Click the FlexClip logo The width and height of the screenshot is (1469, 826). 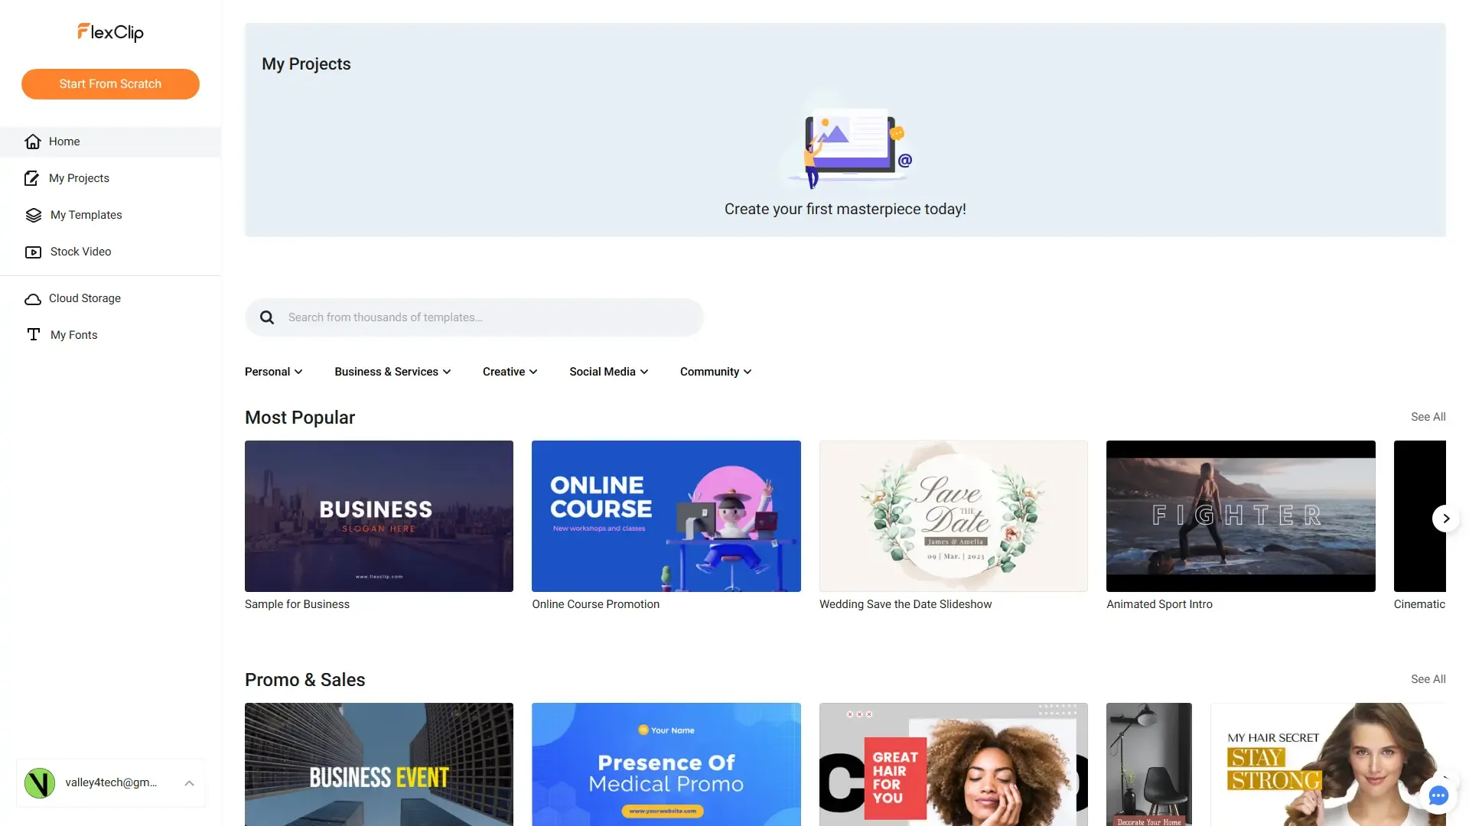(x=110, y=32)
